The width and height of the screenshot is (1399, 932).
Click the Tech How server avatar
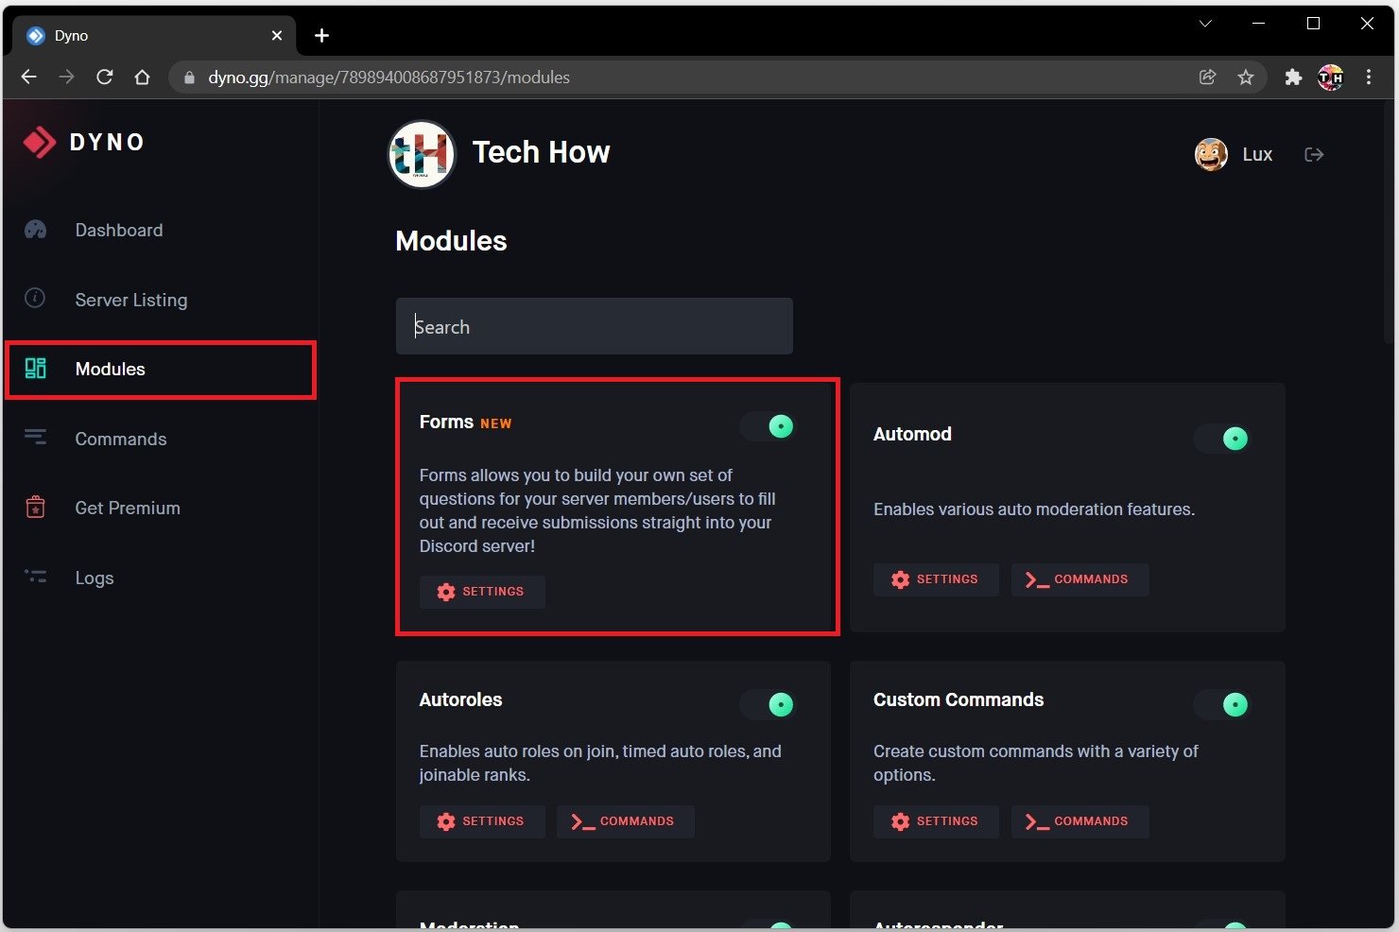(422, 154)
